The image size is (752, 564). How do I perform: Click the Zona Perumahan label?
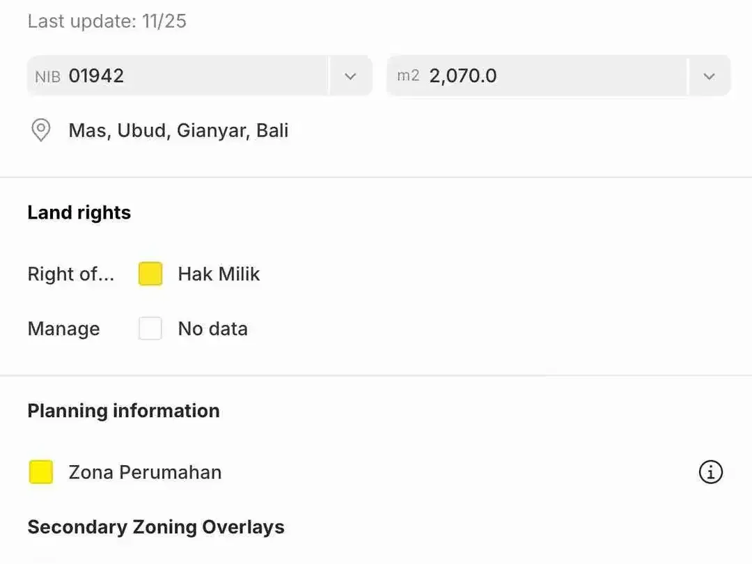[145, 472]
